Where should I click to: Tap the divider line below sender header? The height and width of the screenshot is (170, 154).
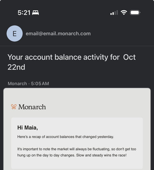77,46
